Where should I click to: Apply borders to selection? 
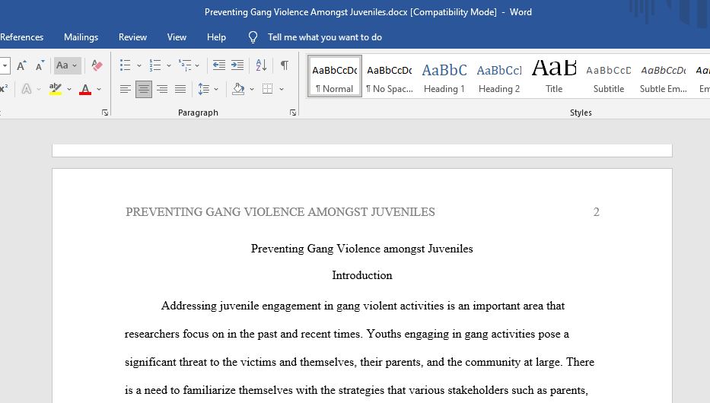[x=268, y=89]
